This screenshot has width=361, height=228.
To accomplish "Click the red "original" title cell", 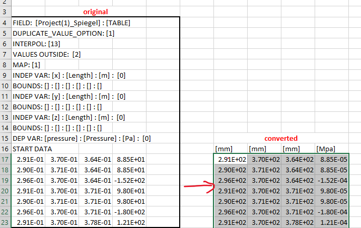I will (x=95, y=12).
